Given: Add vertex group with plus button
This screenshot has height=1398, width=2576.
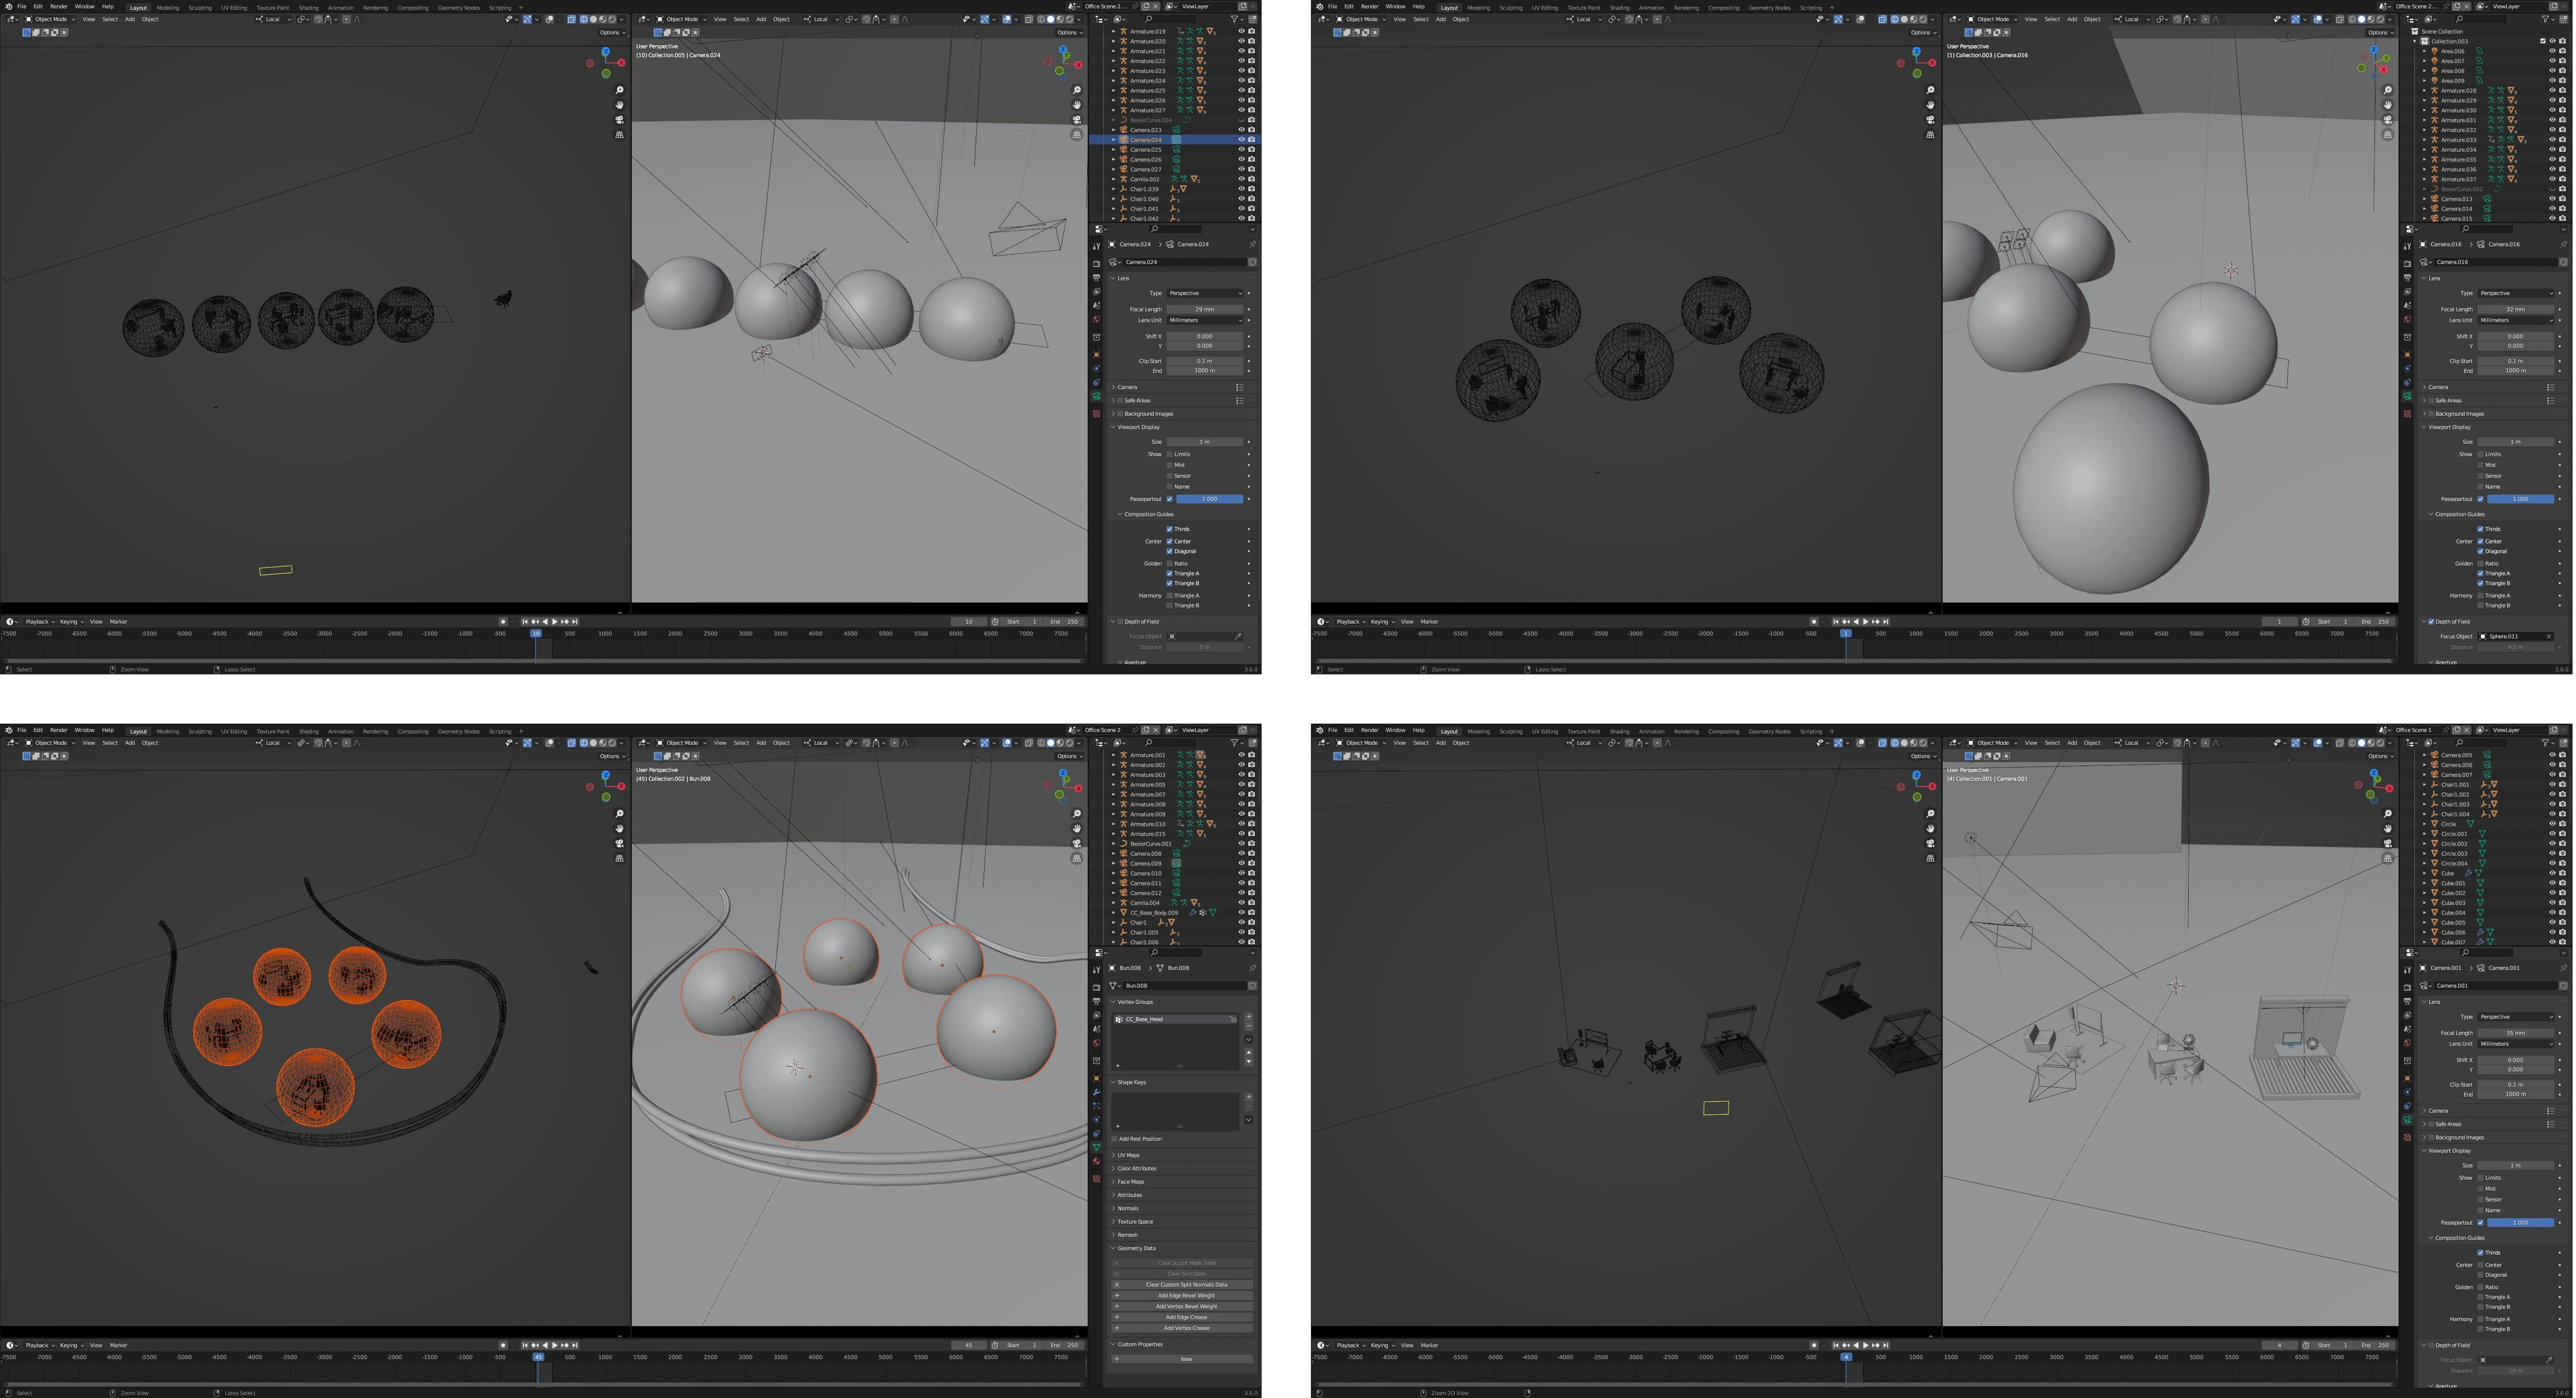Looking at the screenshot, I should point(1248,1017).
